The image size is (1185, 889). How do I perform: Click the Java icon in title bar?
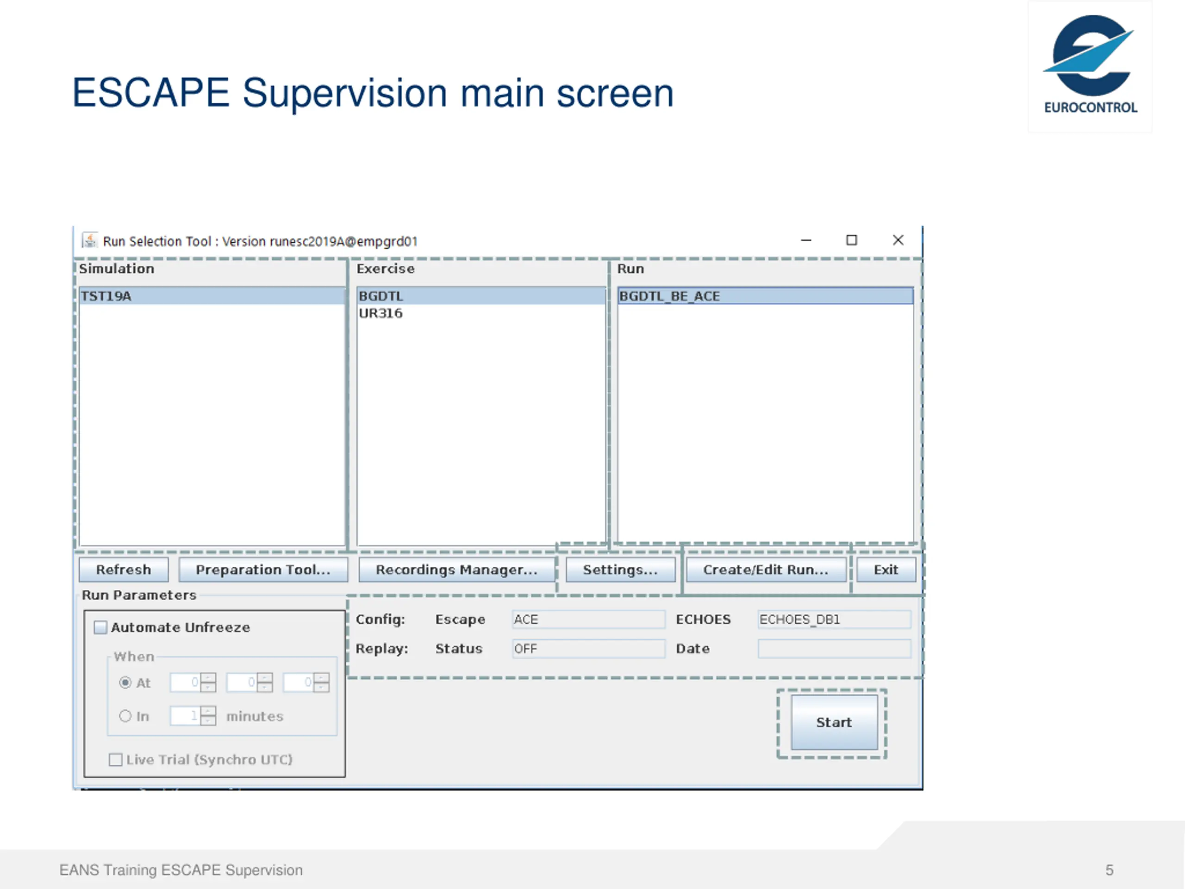[89, 241]
